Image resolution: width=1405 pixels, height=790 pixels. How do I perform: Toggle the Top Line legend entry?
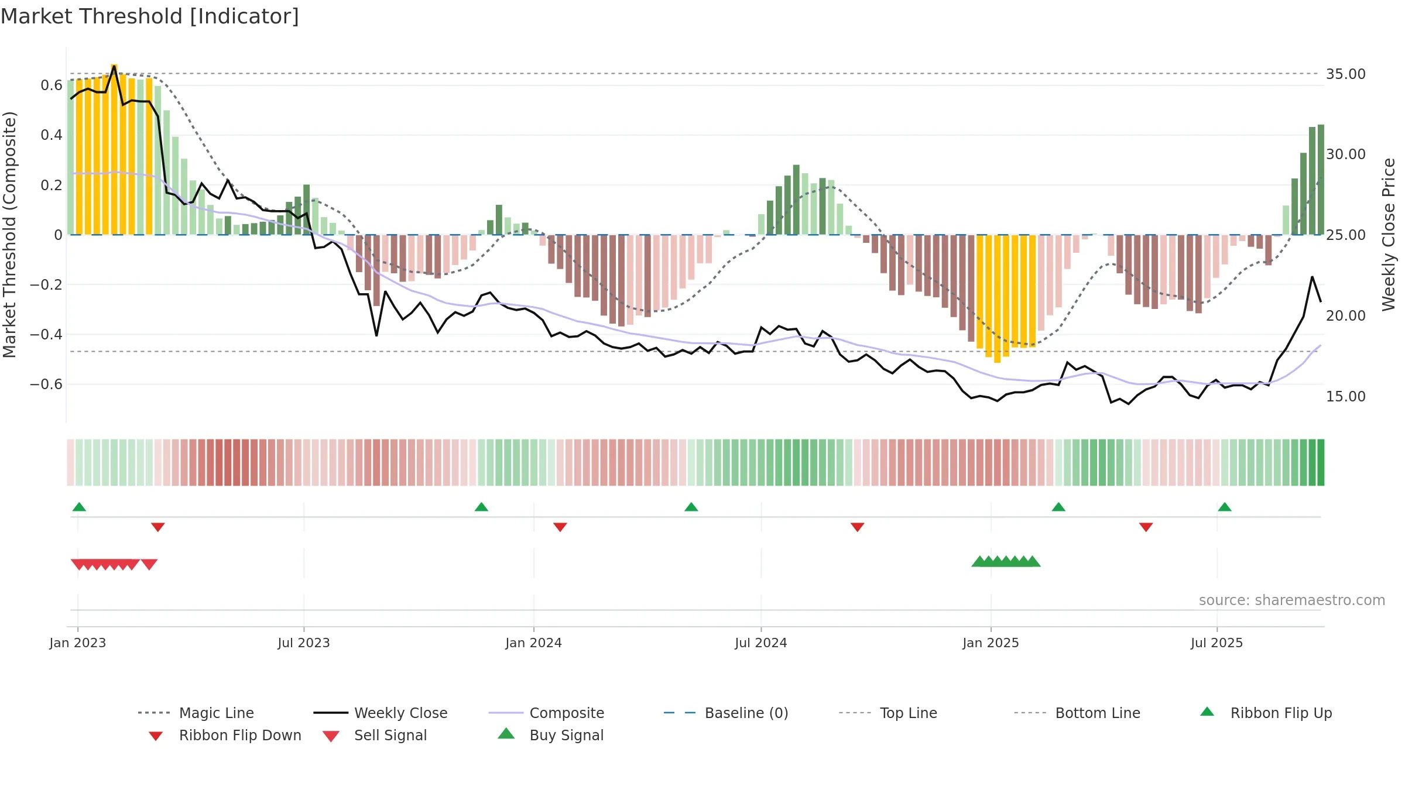pos(888,713)
